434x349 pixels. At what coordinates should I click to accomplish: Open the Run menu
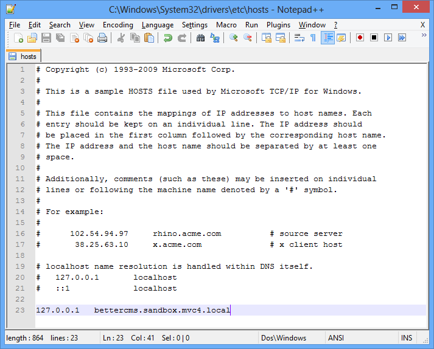(251, 25)
